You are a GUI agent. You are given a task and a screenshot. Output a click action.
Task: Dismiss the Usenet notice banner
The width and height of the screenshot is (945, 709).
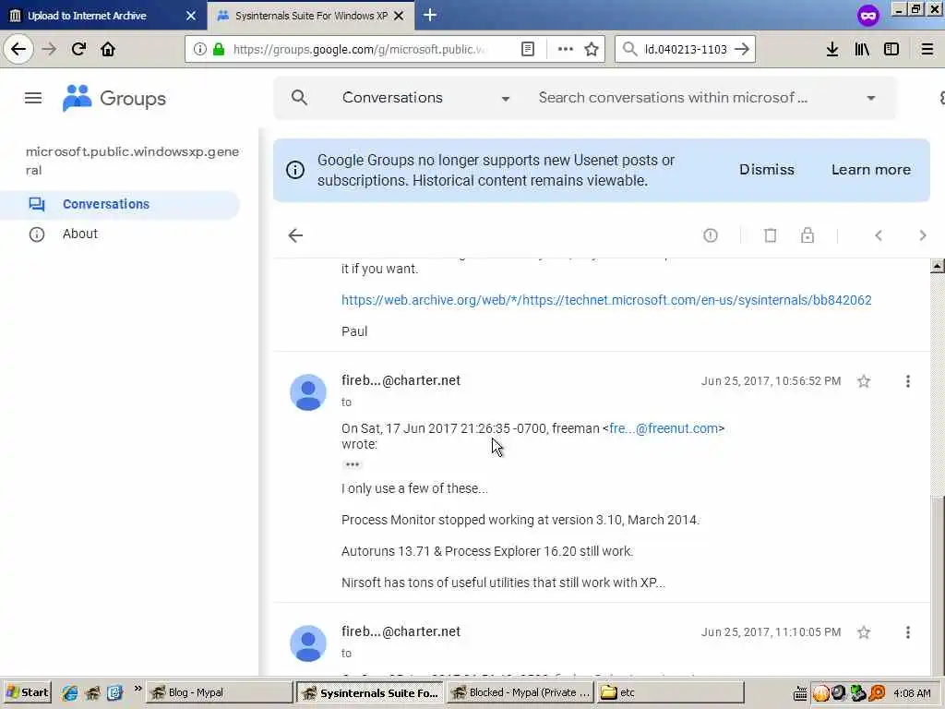pyautogui.click(x=767, y=170)
